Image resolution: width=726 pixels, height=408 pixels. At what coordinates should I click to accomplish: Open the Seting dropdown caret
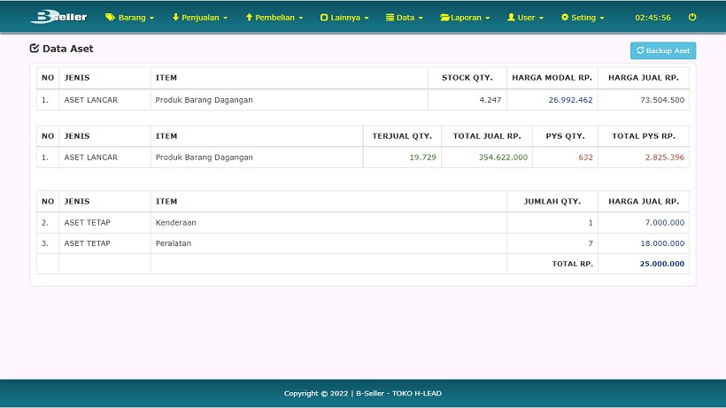602,19
